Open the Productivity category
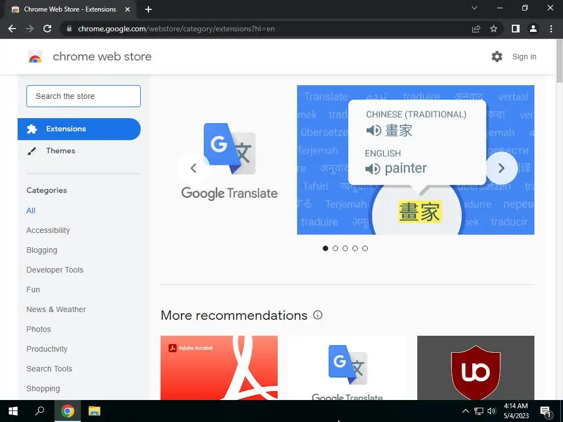This screenshot has height=422, width=563. [47, 349]
